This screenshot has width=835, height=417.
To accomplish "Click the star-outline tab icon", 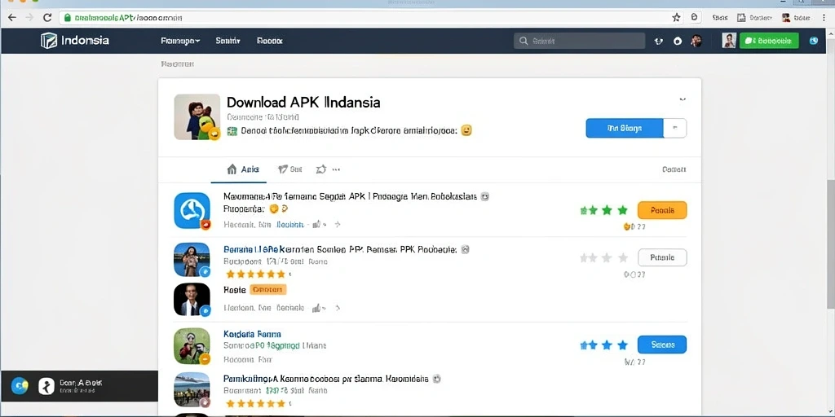I will [320, 169].
